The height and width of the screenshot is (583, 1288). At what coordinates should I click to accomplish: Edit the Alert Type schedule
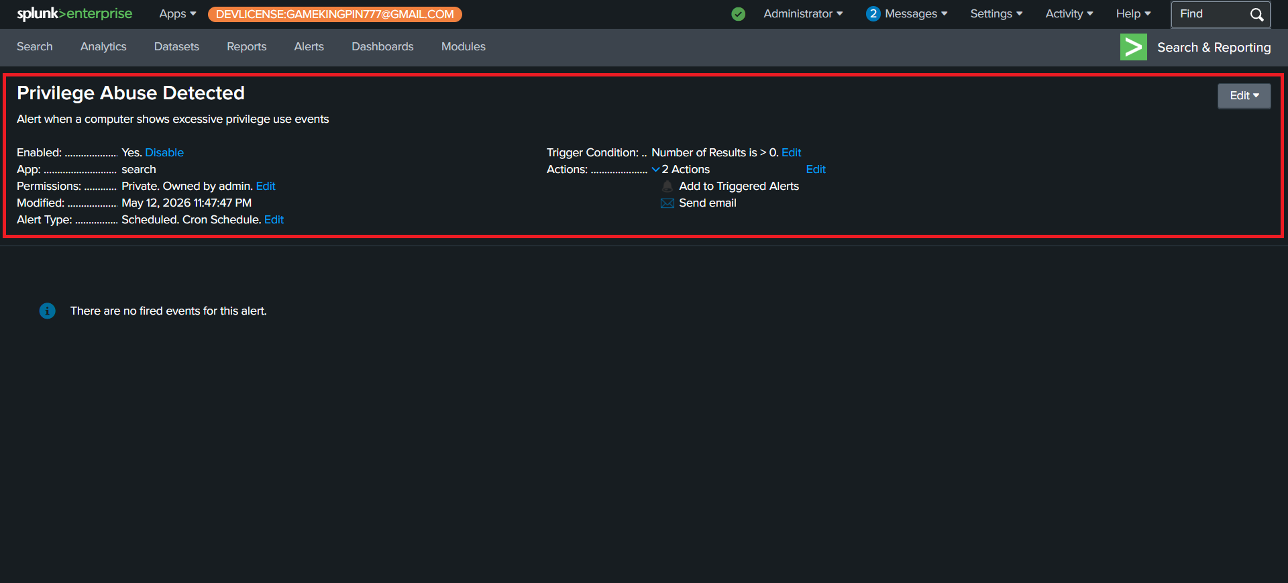click(274, 220)
